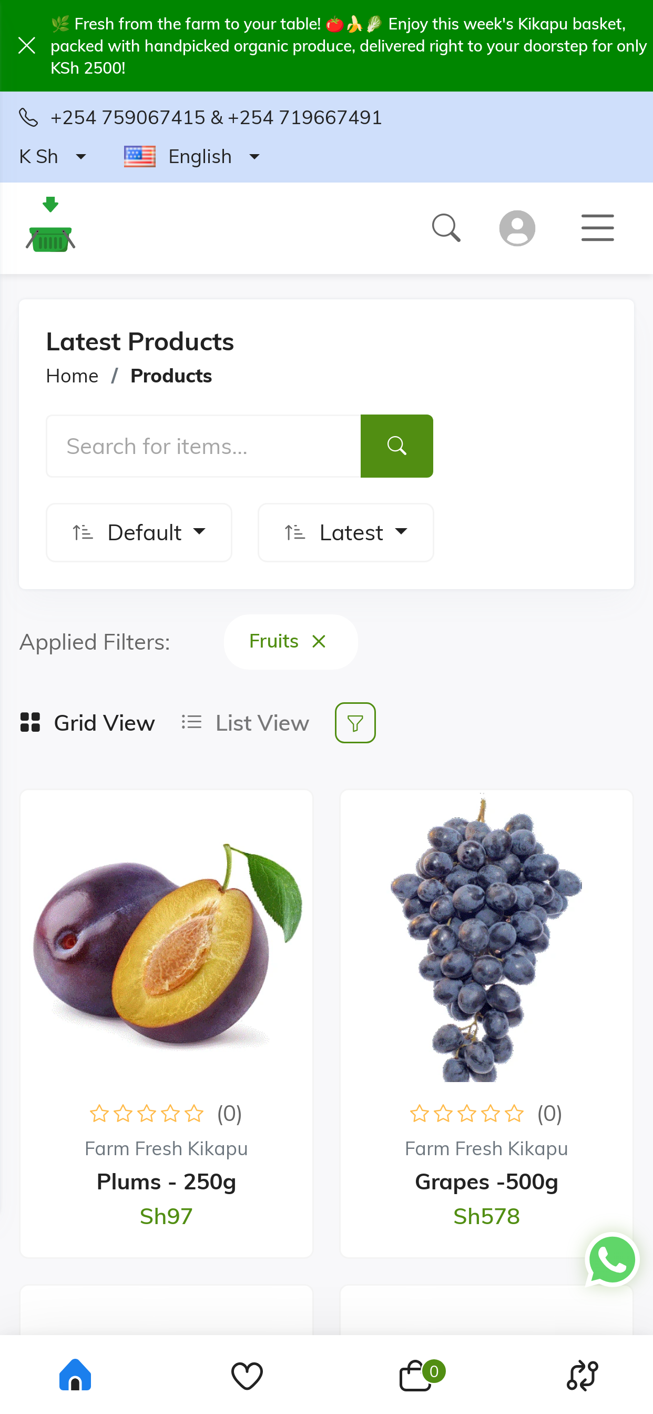Dismiss the green Kikapu basket promo banner
This screenshot has height=1414, width=653.
tap(26, 46)
